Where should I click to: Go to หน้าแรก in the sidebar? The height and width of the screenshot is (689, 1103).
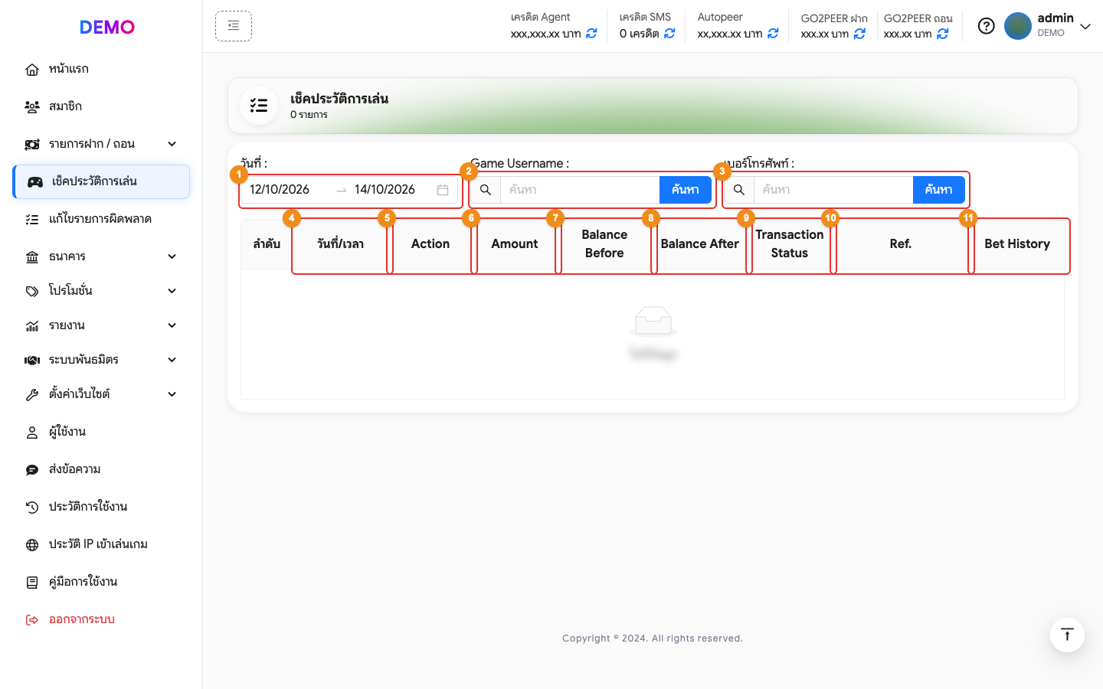(x=101, y=69)
